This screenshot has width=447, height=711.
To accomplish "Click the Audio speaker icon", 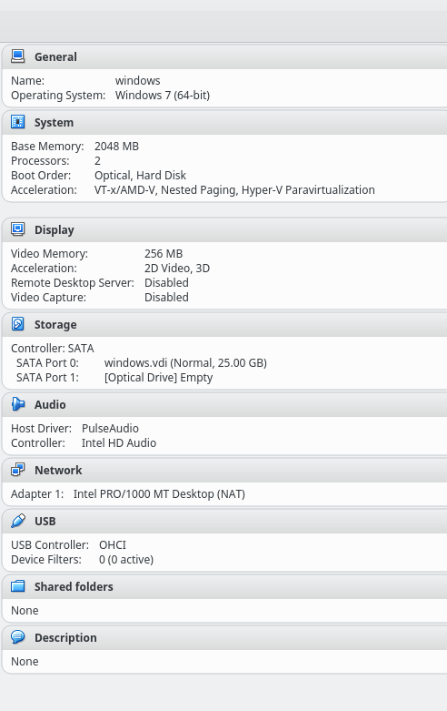I will pos(17,404).
